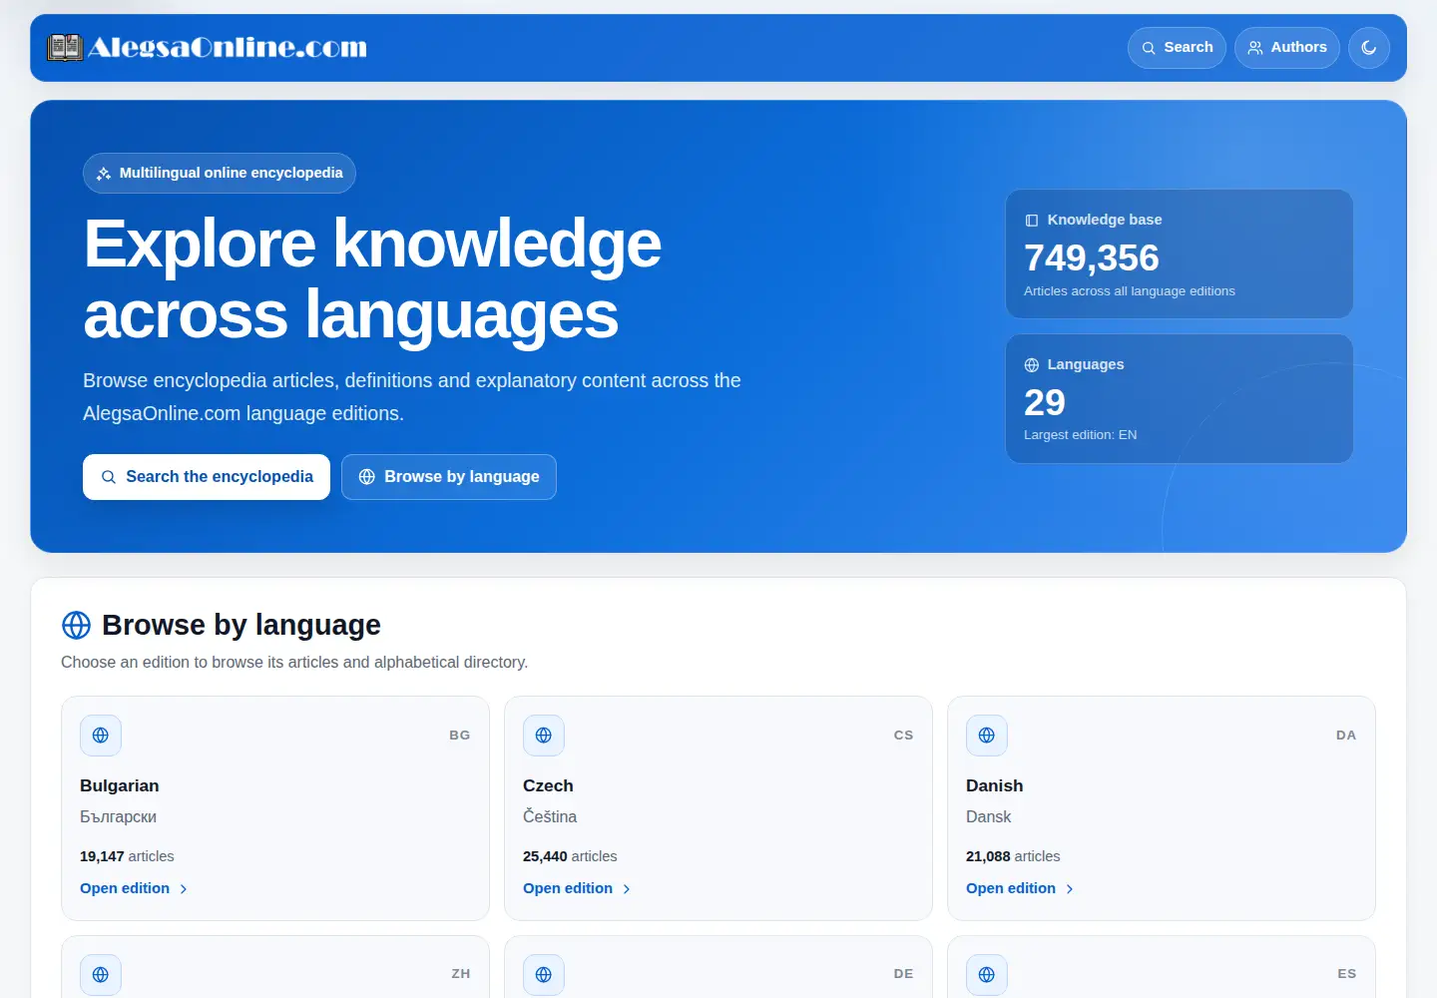Open the Search button in header
The width and height of the screenshot is (1437, 998).
pos(1177,48)
